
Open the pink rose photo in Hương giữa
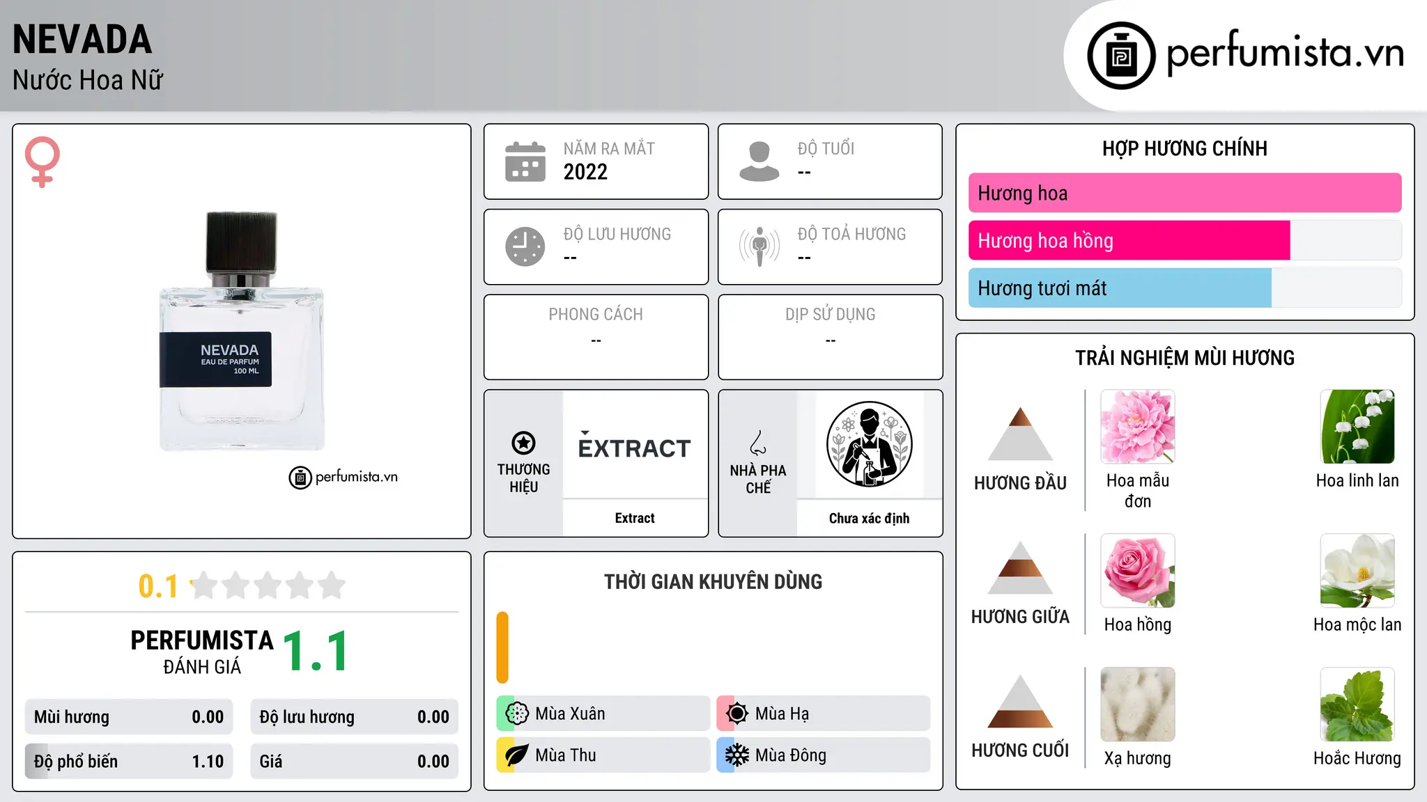click(x=1138, y=571)
